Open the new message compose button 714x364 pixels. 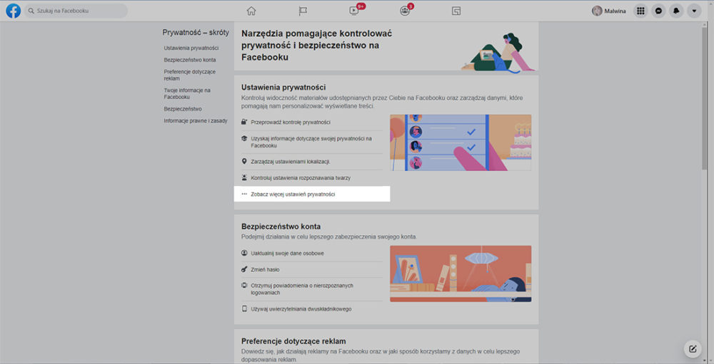(693, 349)
